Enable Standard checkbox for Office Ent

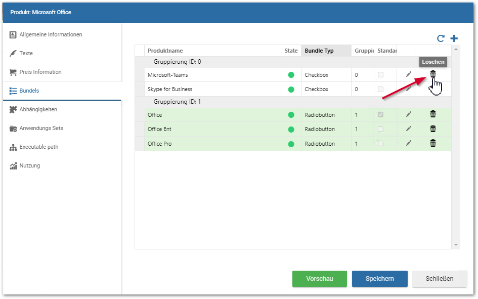point(380,129)
